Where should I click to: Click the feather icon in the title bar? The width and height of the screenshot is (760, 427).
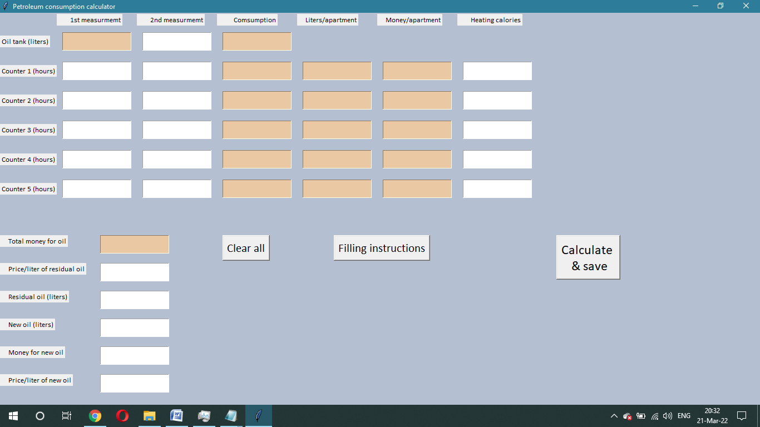(x=4, y=6)
